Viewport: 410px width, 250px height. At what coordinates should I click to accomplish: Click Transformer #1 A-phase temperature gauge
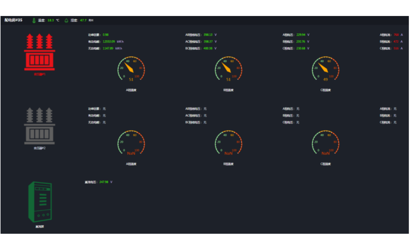131,69
